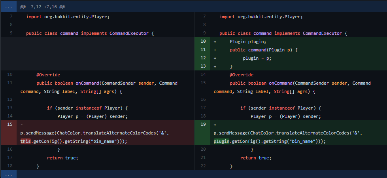Select added line number 11 in right pane
Viewport: 387px width, 178px height.
(203, 50)
